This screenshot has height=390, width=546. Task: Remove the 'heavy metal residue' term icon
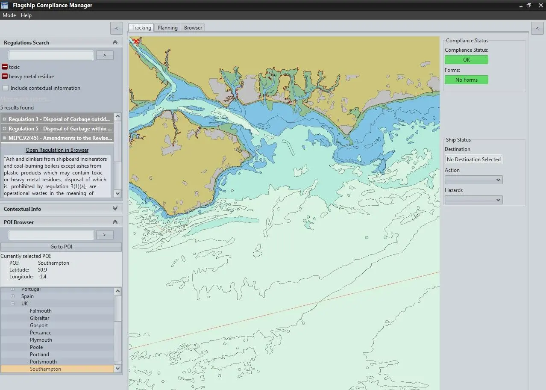(5, 76)
